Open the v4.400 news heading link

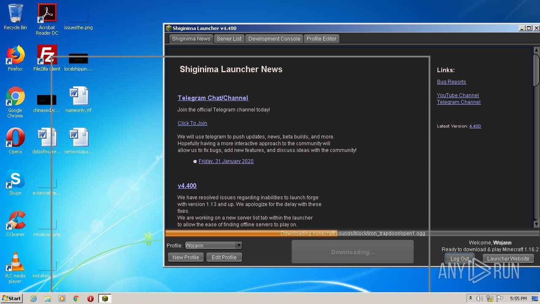pos(187,186)
